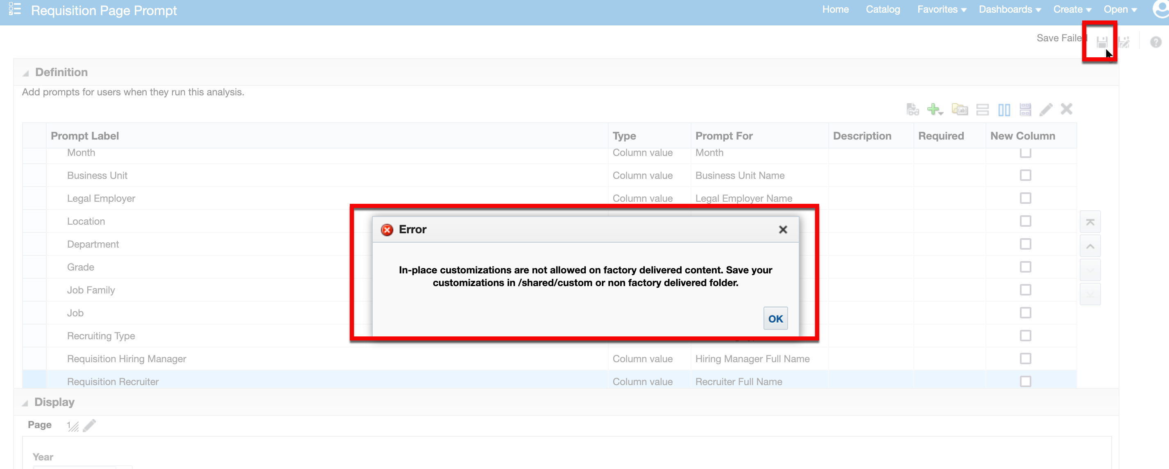The image size is (1169, 469).
Task: Collapse the Display section
Action: 26,402
